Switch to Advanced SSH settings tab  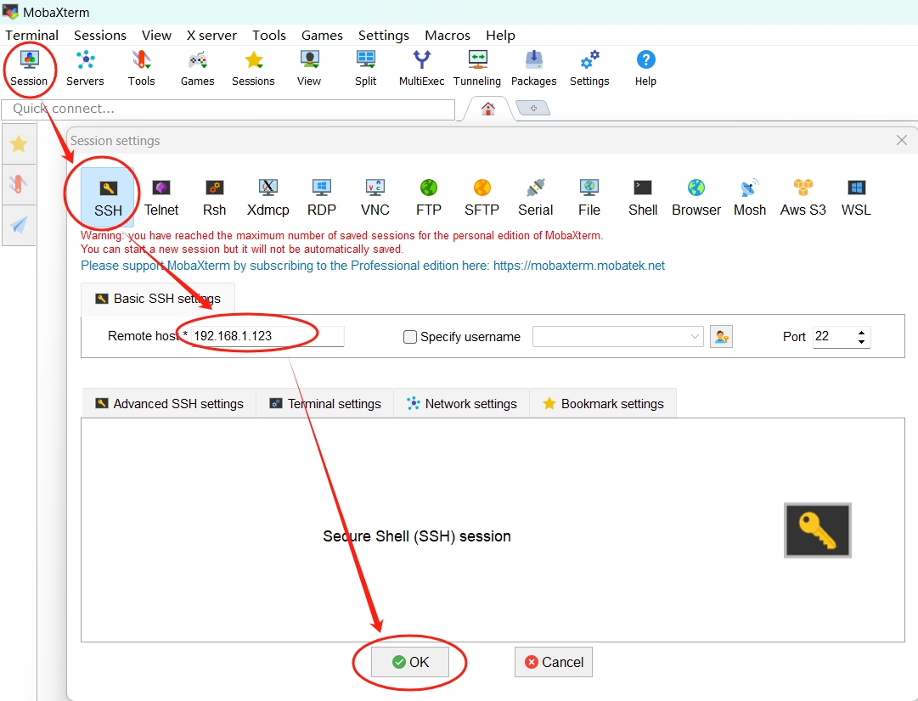tap(169, 404)
